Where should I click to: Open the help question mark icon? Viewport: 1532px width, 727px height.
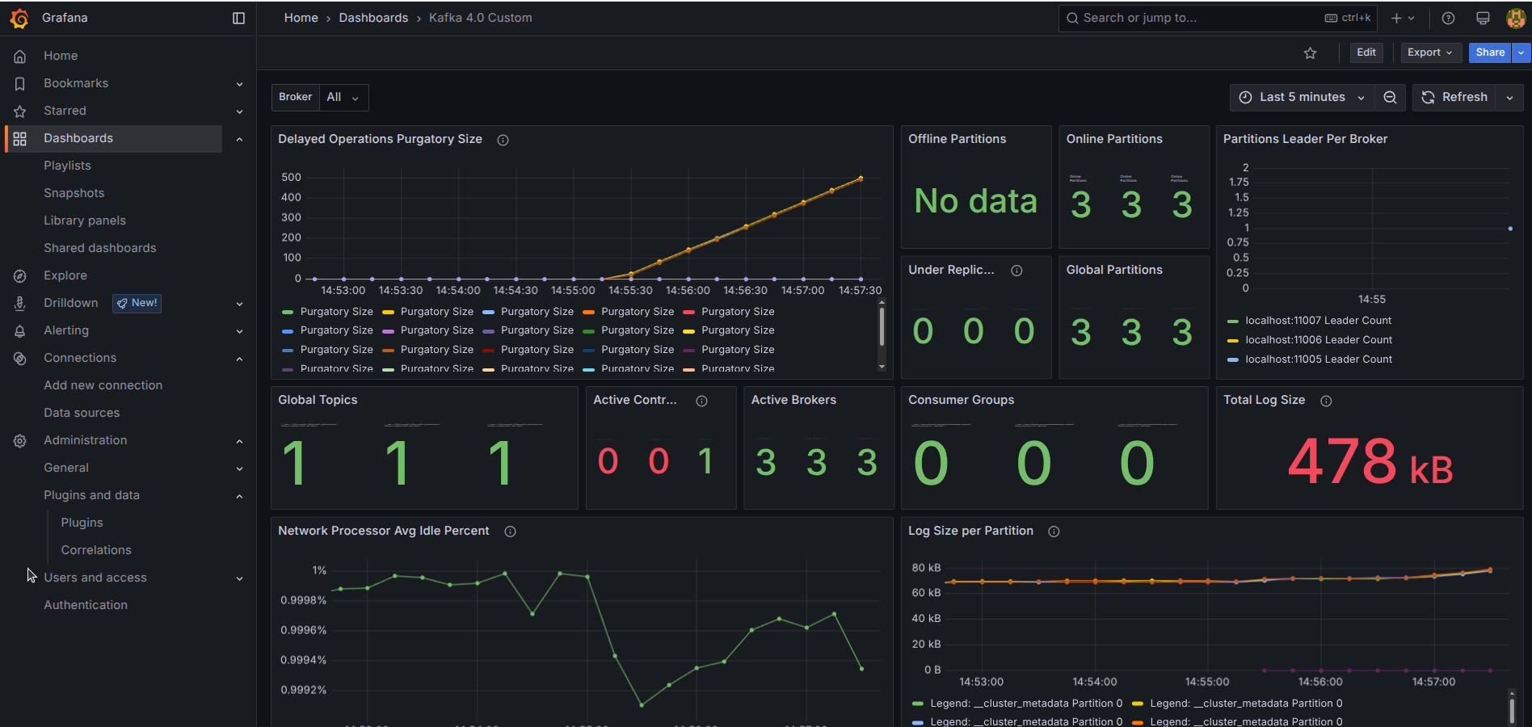(1448, 18)
